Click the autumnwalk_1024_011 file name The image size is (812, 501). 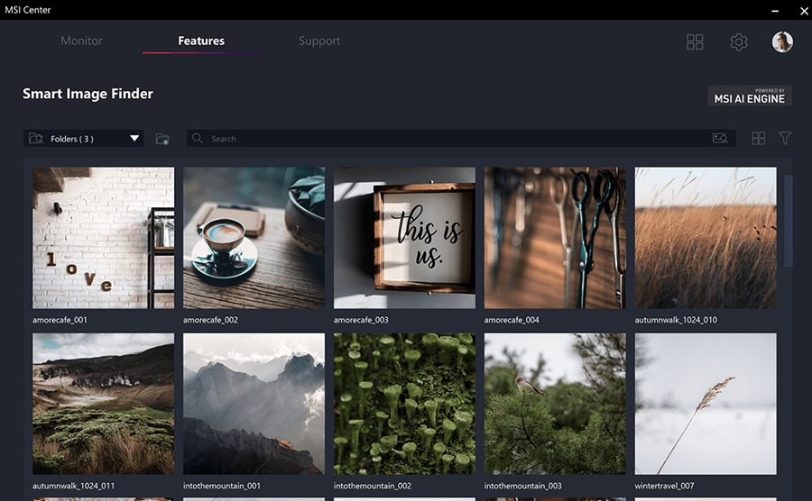pyautogui.click(x=73, y=486)
